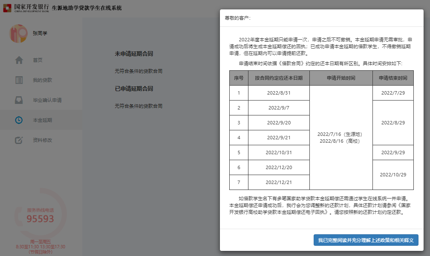
Task: Open the 我的贷款 sidebar entry
Action: pos(42,80)
